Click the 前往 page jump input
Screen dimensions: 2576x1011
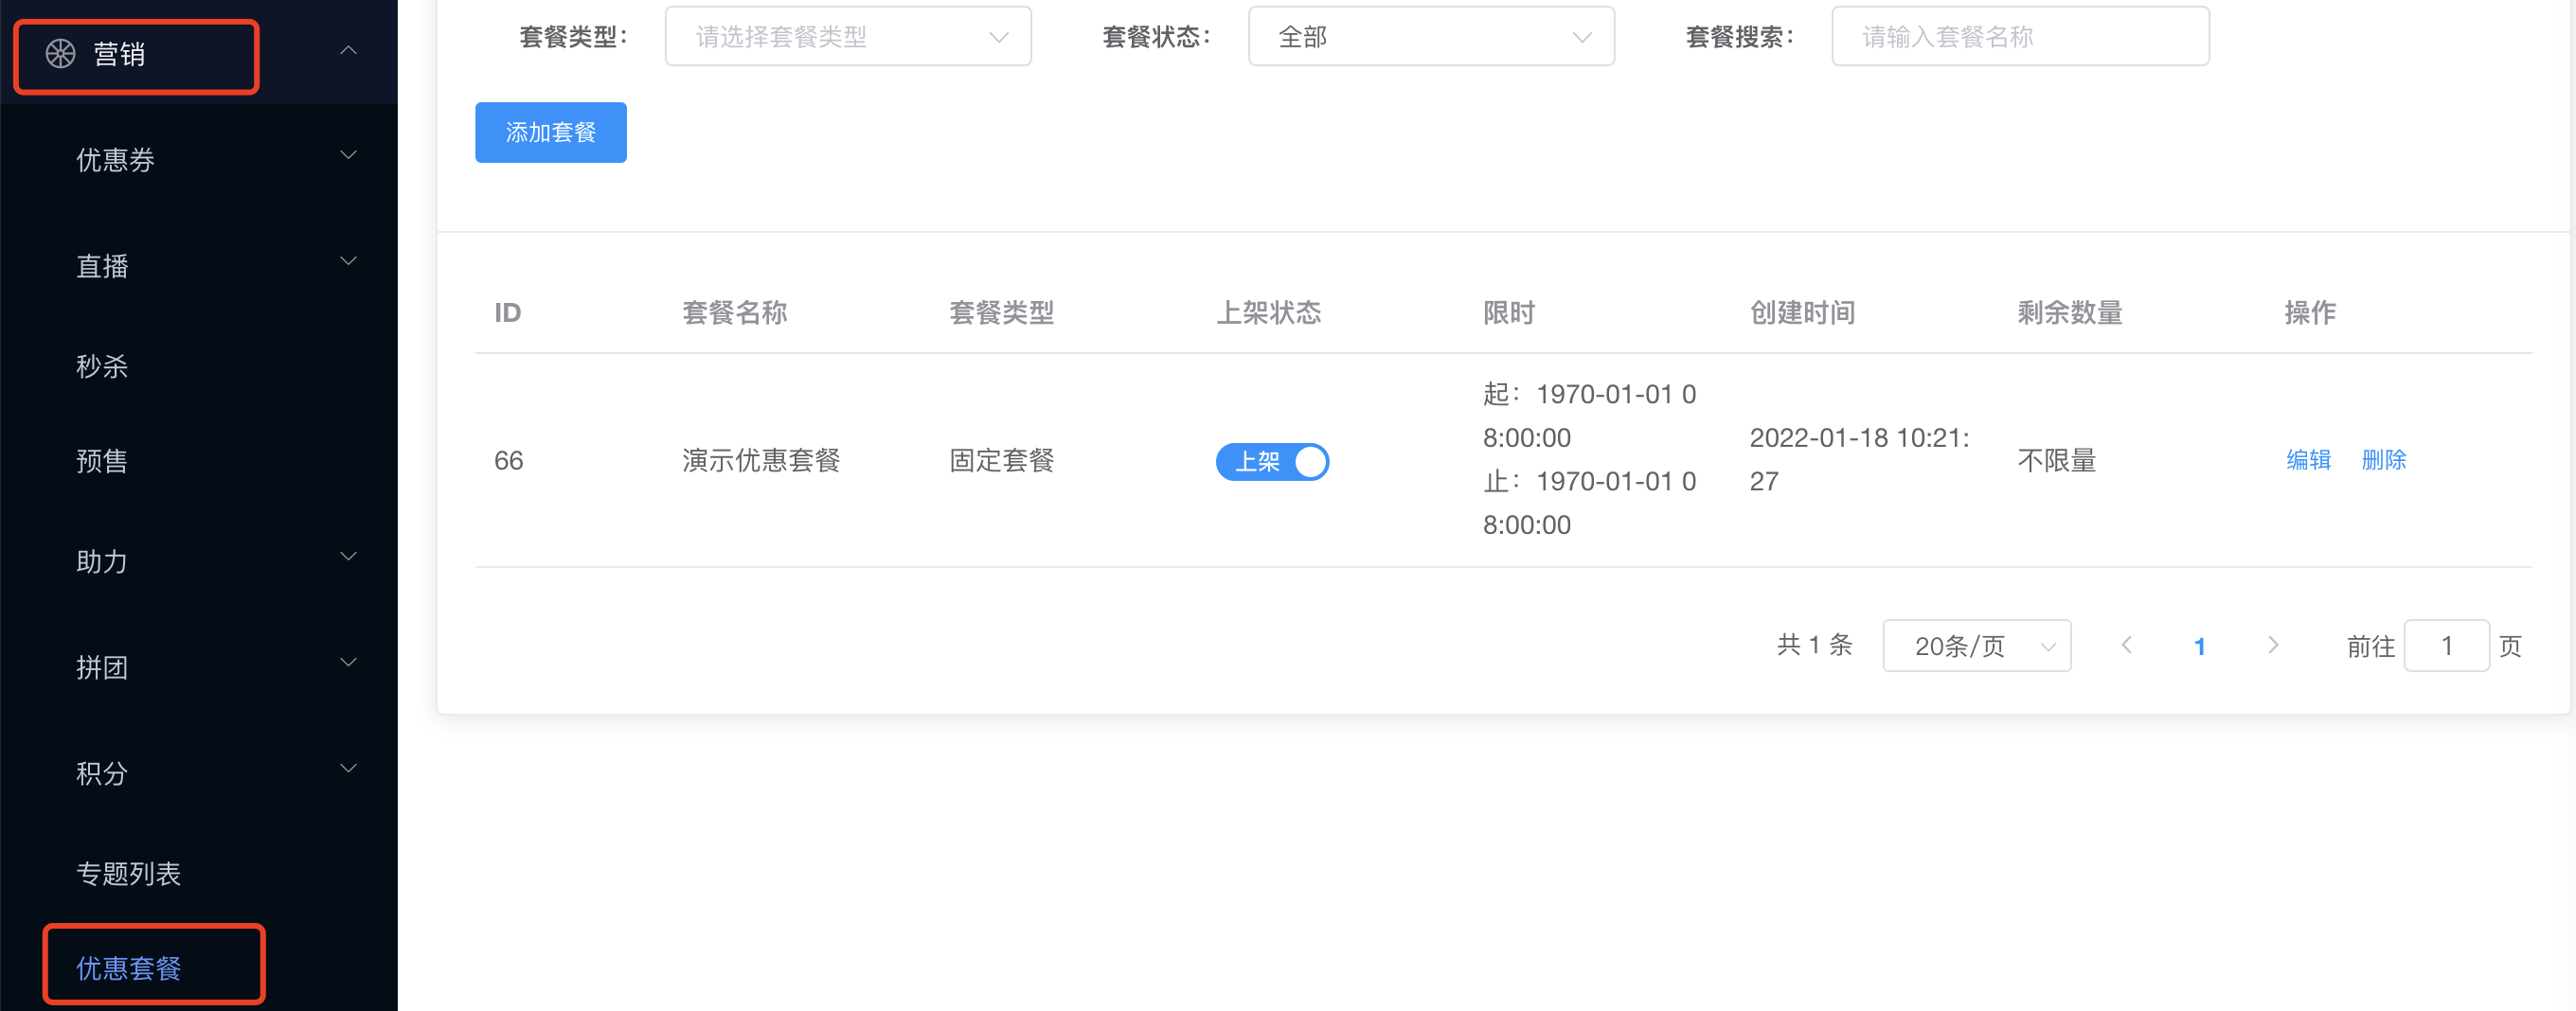click(2446, 646)
